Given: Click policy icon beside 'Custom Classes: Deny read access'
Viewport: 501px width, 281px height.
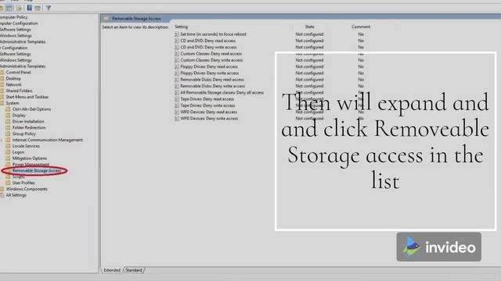Looking at the screenshot, I should pyautogui.click(x=177, y=54).
